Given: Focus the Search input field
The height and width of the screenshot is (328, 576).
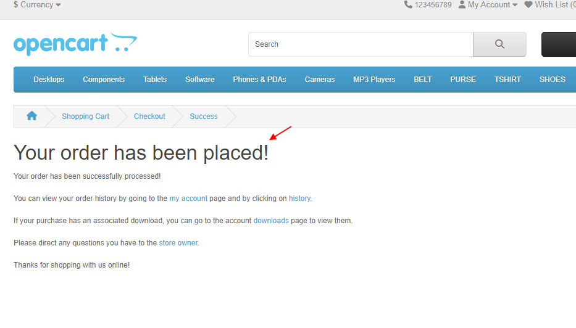Looking at the screenshot, I should pos(361,44).
